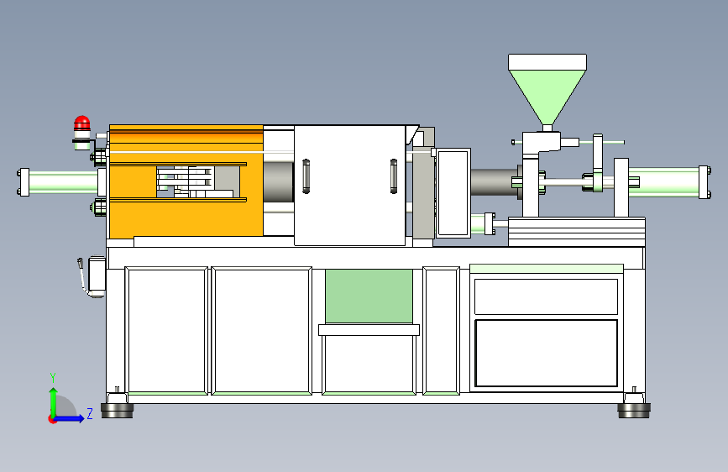Click the blue Z axis of the triad

pos(69,418)
